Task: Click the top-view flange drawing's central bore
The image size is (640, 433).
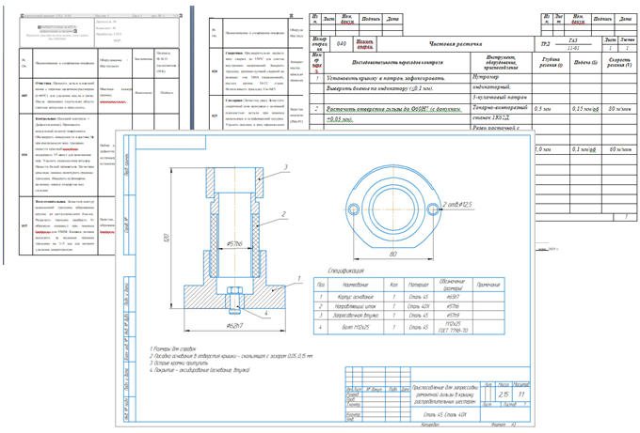Action: tap(393, 208)
